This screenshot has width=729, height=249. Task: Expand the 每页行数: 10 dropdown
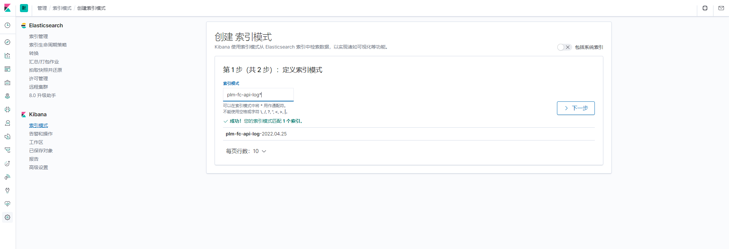tap(246, 151)
